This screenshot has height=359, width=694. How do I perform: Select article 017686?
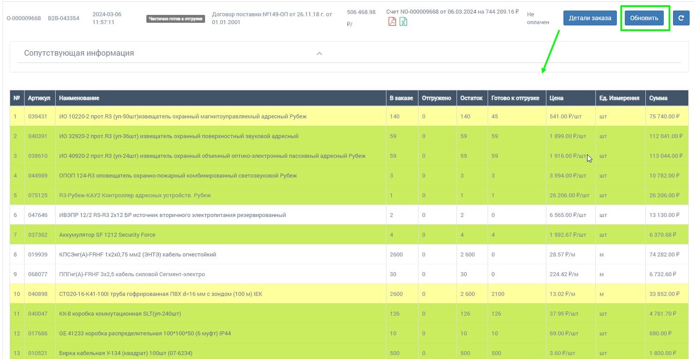(38, 334)
